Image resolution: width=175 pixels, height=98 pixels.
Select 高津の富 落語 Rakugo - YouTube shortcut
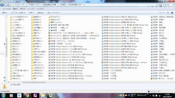tap(70, 76)
